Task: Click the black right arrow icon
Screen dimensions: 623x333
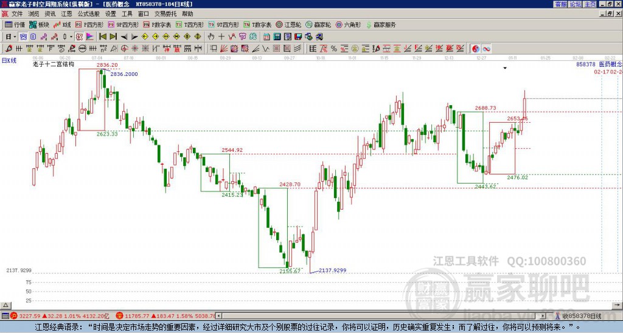Action: (x=134, y=37)
